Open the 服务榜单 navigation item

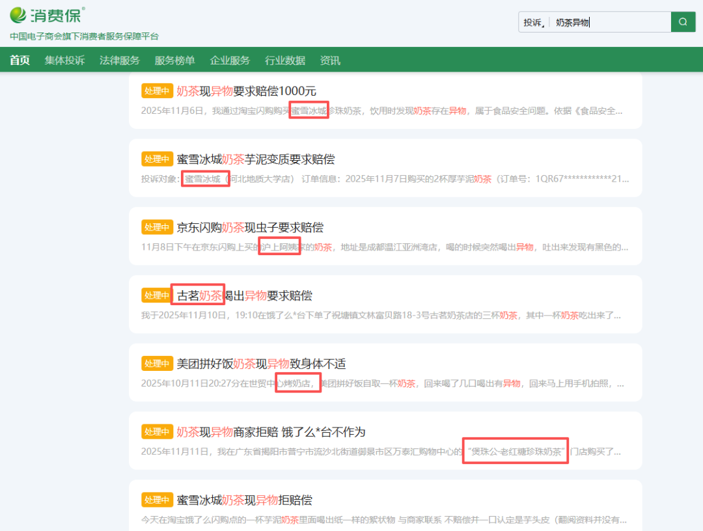pos(174,61)
